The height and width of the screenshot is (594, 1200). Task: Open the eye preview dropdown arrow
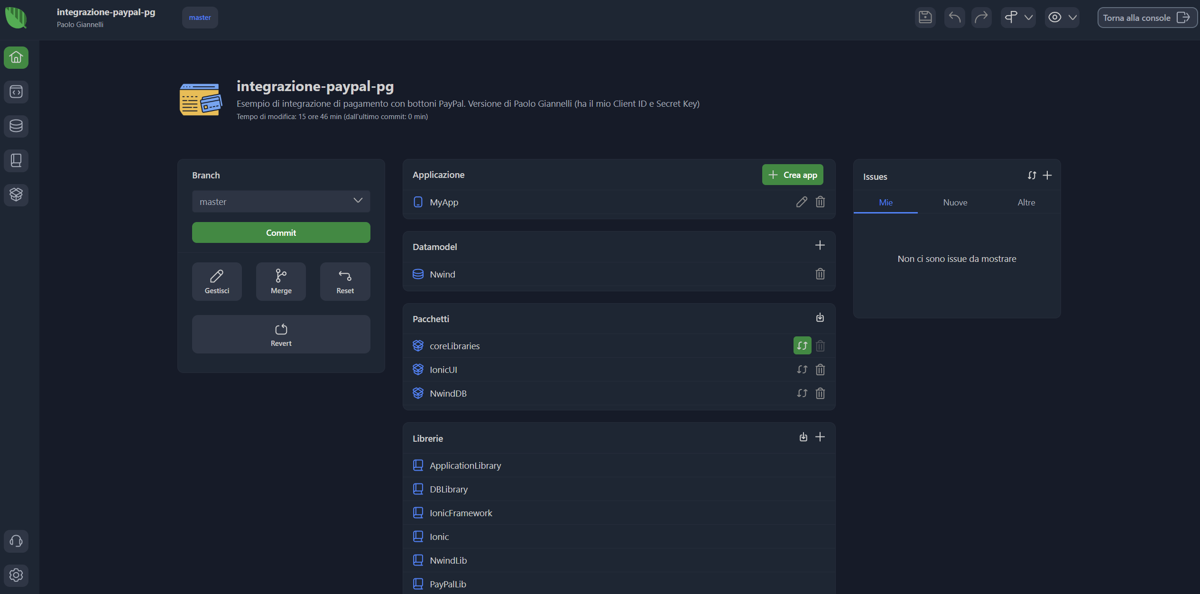click(1072, 18)
